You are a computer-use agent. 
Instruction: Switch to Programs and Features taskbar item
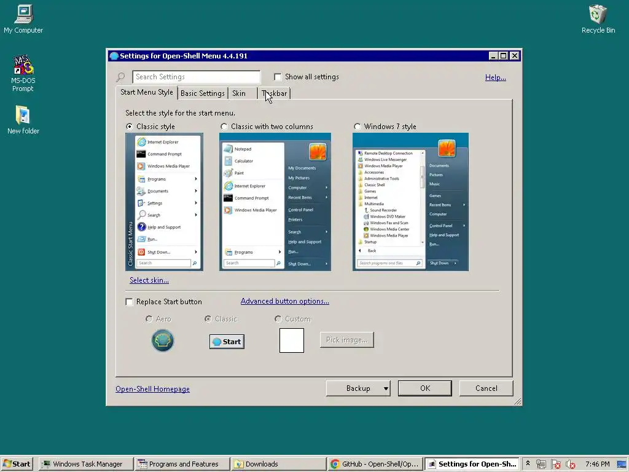[x=182, y=464]
